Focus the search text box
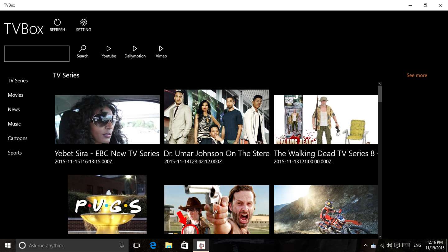The width and height of the screenshot is (448, 252). click(x=37, y=54)
